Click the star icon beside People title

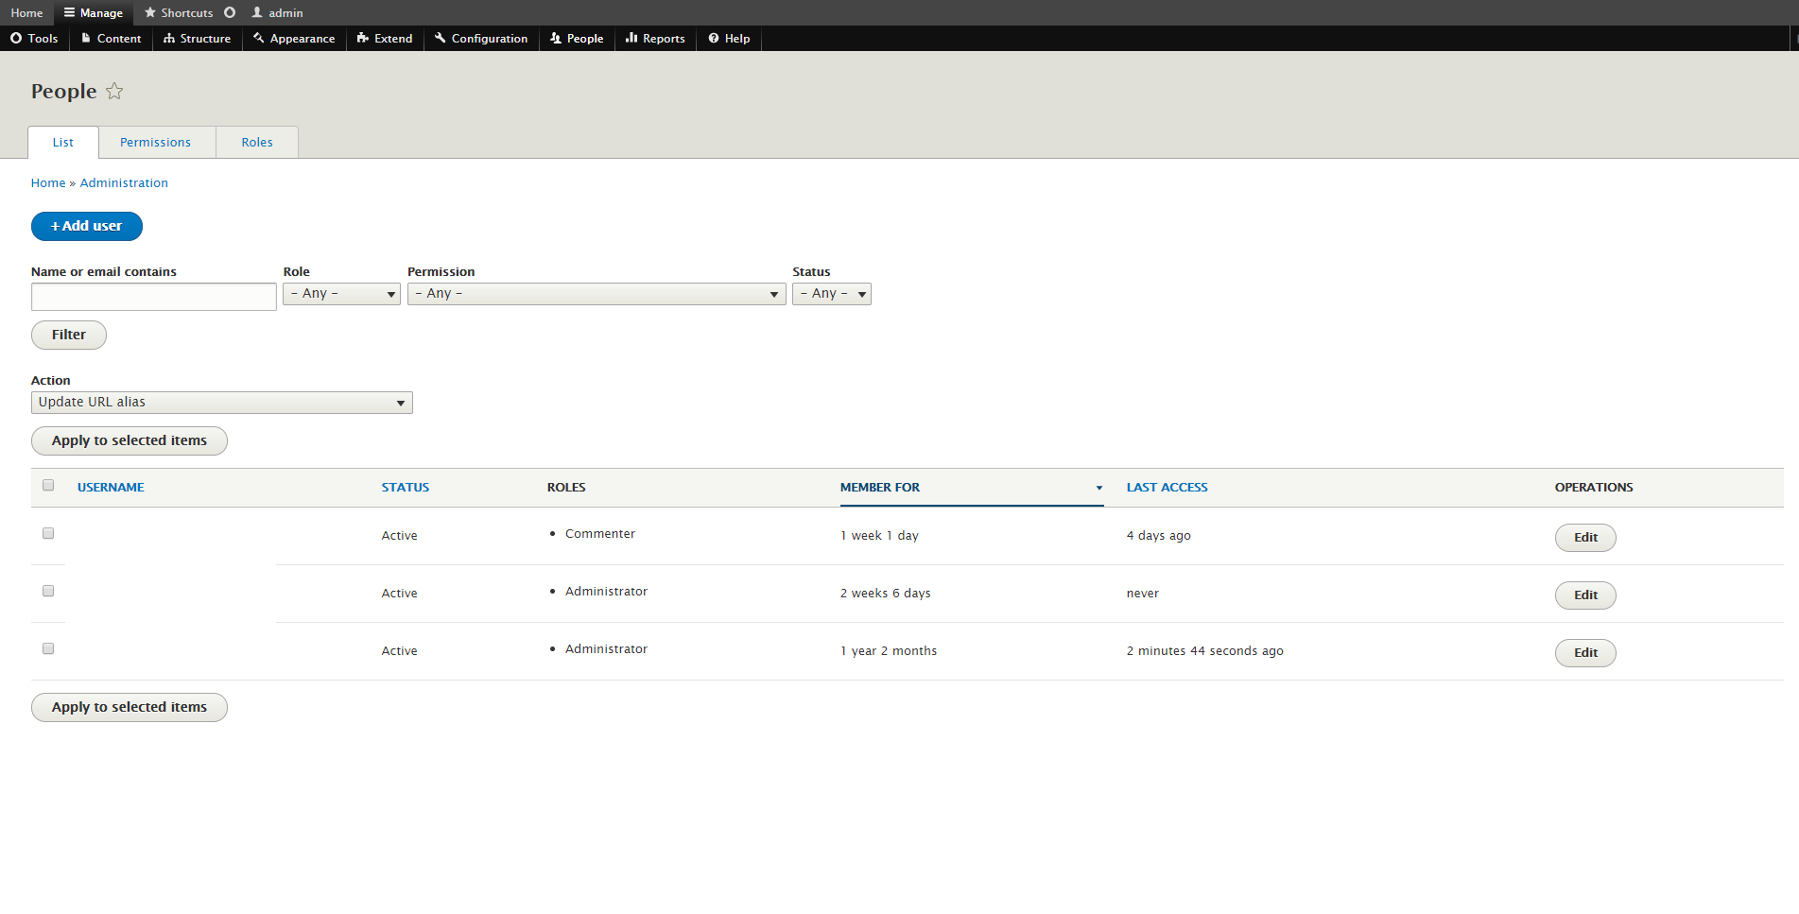coord(114,92)
